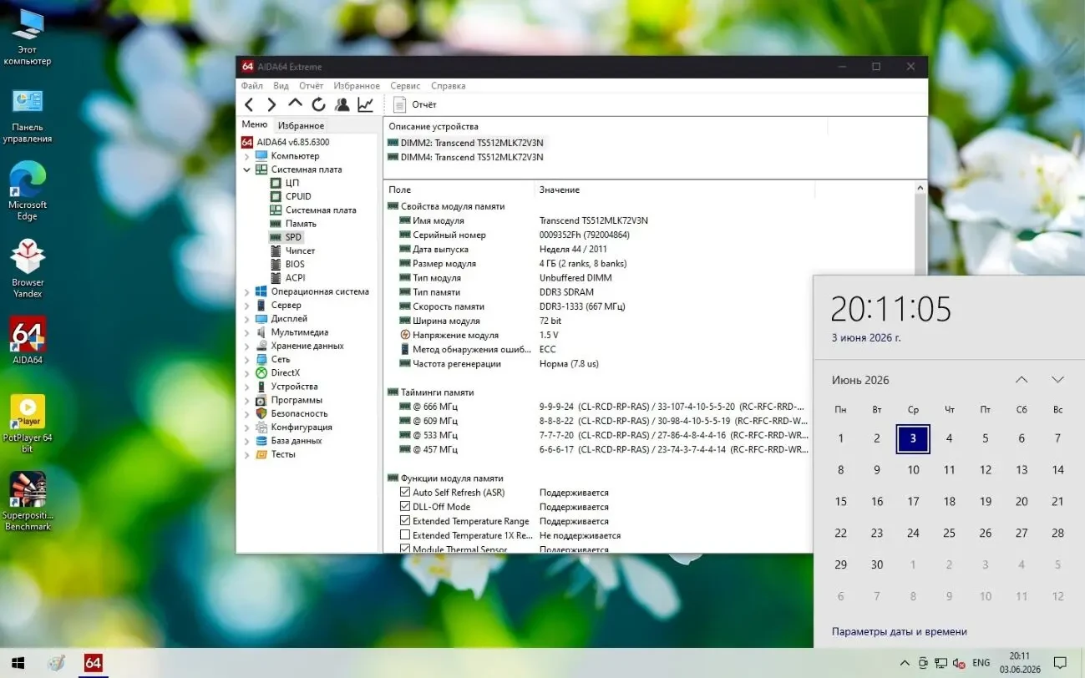The height and width of the screenshot is (678, 1085).
Task: Open the user profile toolbar icon
Action: (342, 104)
